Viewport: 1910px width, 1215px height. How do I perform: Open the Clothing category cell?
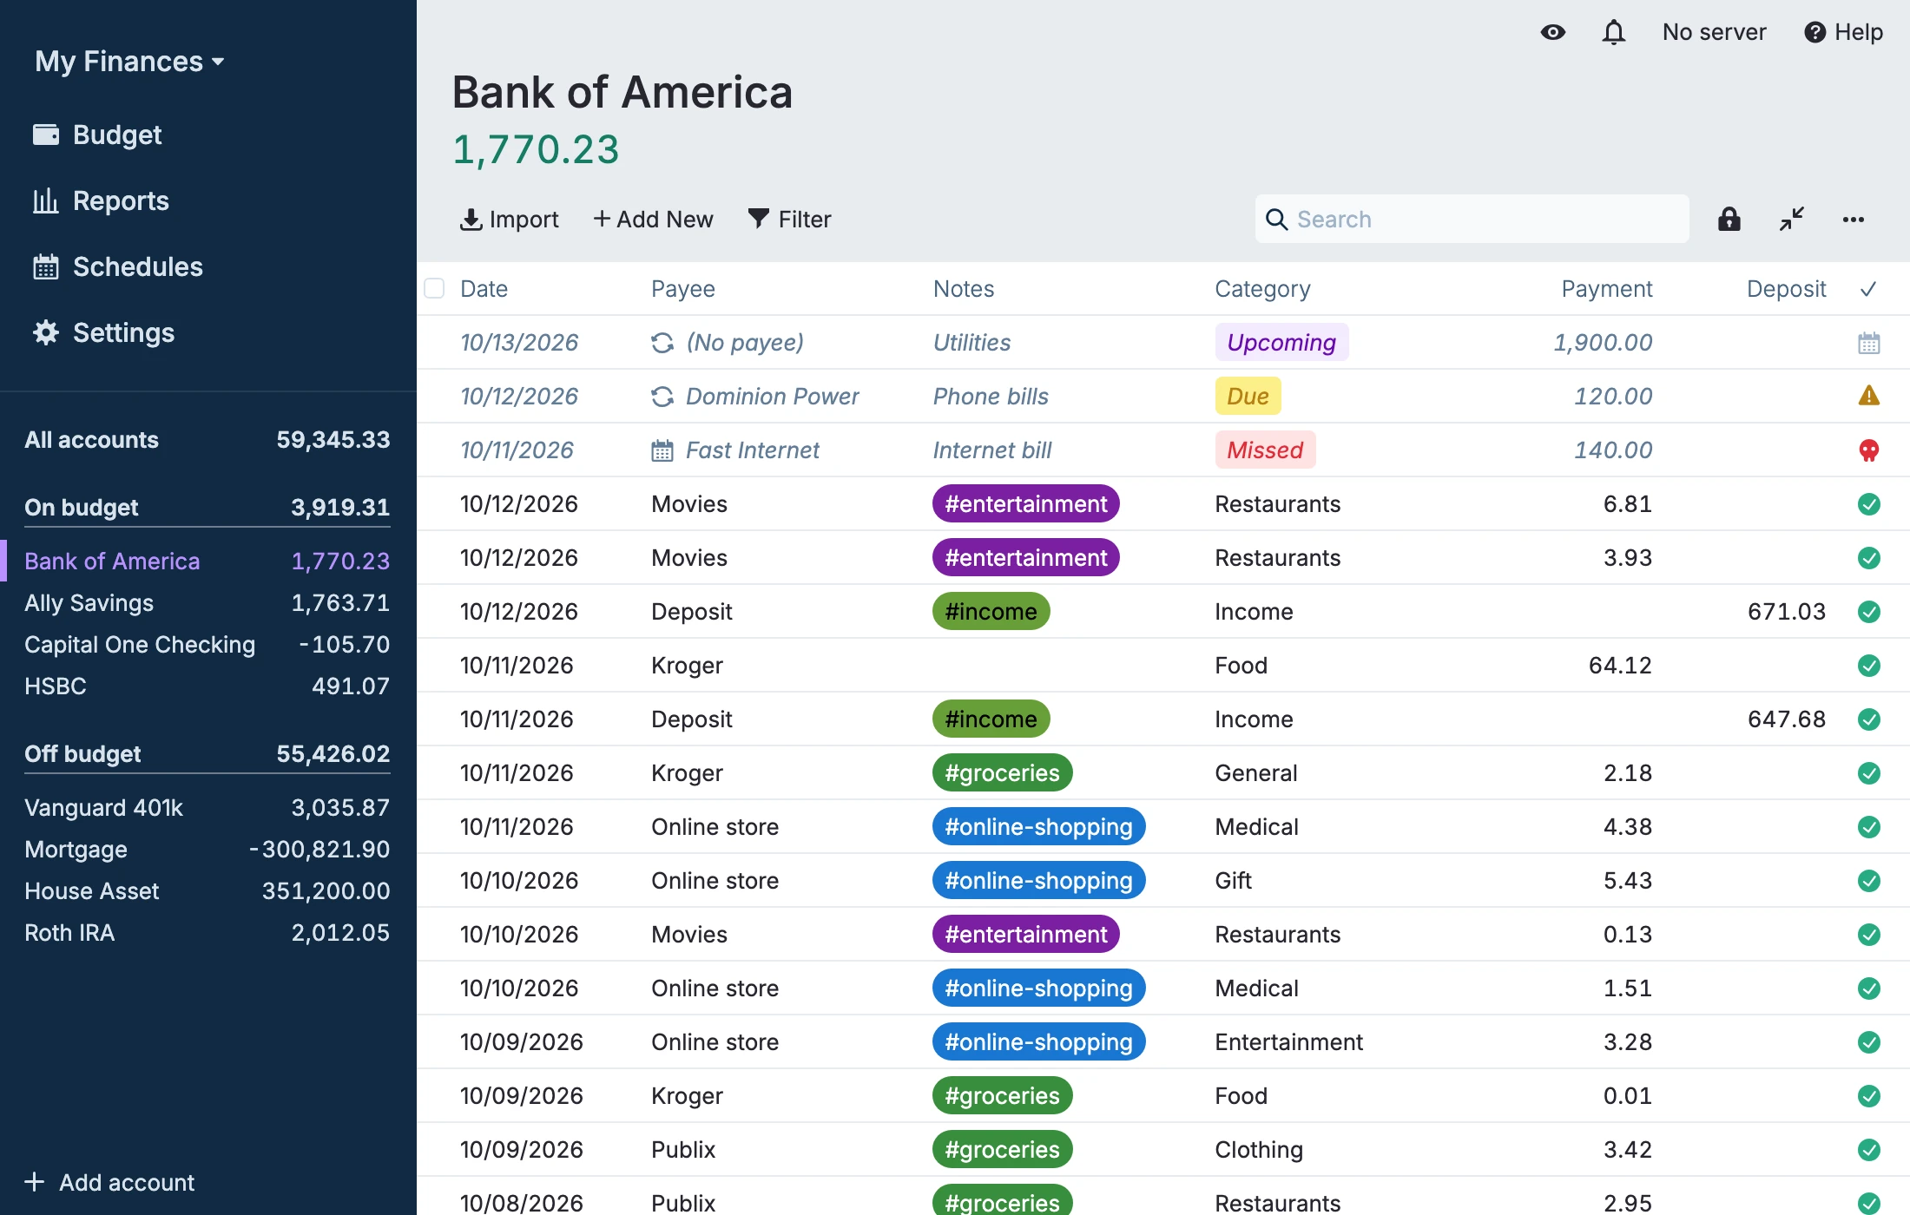click(1258, 1150)
